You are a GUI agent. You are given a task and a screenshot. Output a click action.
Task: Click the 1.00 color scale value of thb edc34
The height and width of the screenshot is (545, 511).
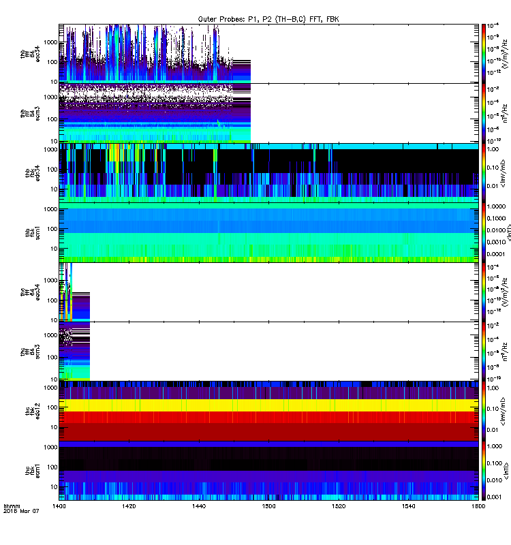[x=493, y=149]
